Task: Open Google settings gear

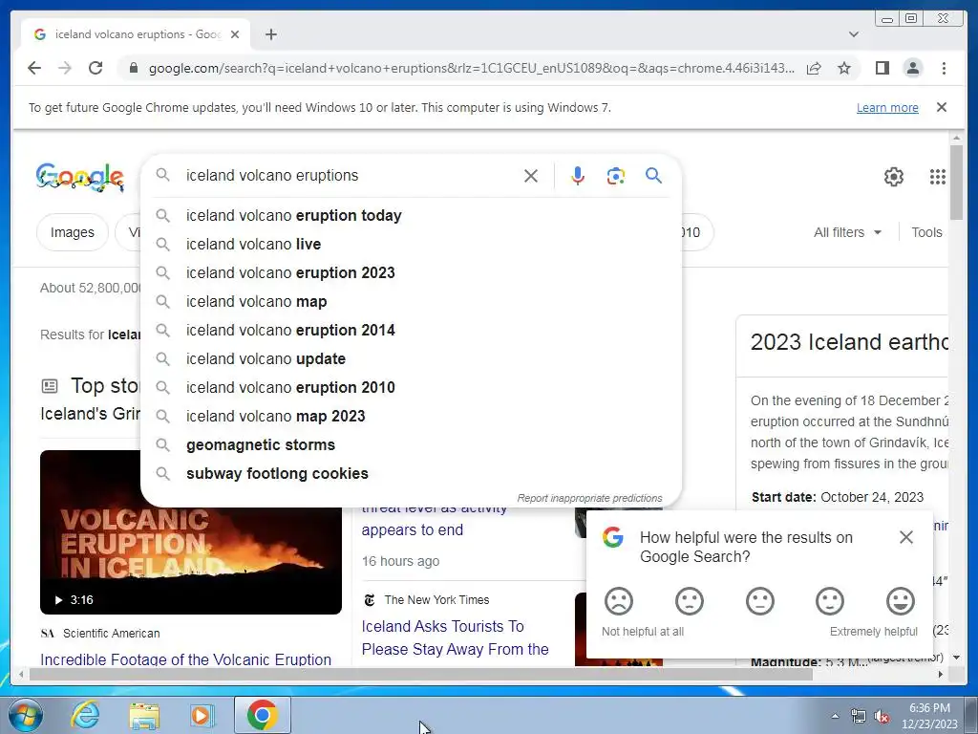Action: pyautogui.click(x=894, y=177)
